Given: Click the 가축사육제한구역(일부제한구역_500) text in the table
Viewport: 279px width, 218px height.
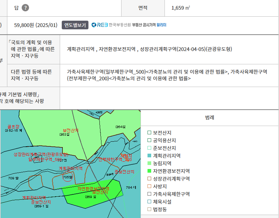Looking at the screenshot, I should click(x=106, y=72).
